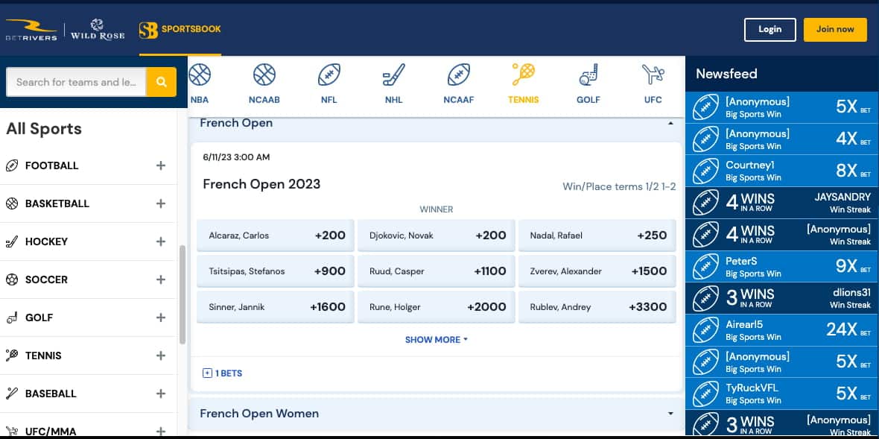Open Courtney1 8X newsfeed item
The image size is (879, 439).
[x=781, y=171]
